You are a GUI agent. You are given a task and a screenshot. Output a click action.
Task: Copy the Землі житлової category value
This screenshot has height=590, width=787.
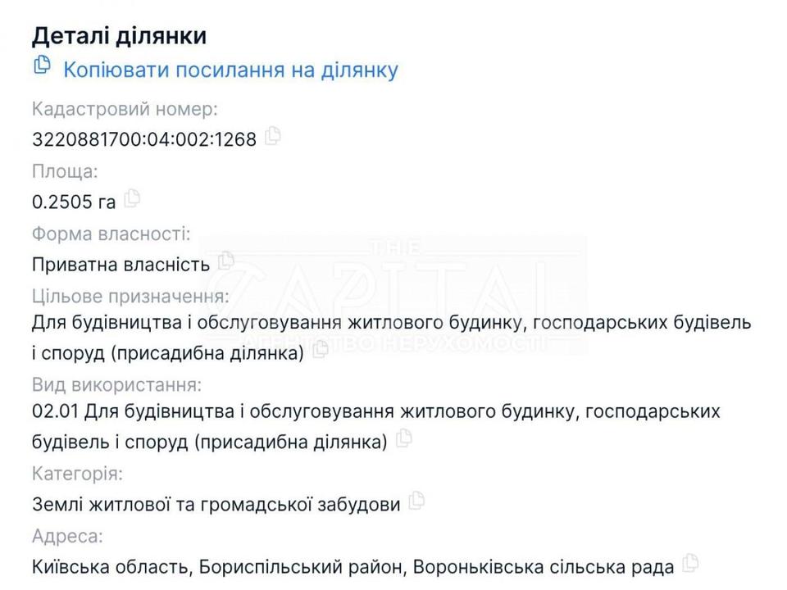[x=416, y=501]
